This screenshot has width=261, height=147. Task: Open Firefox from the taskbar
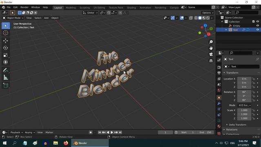(66, 143)
